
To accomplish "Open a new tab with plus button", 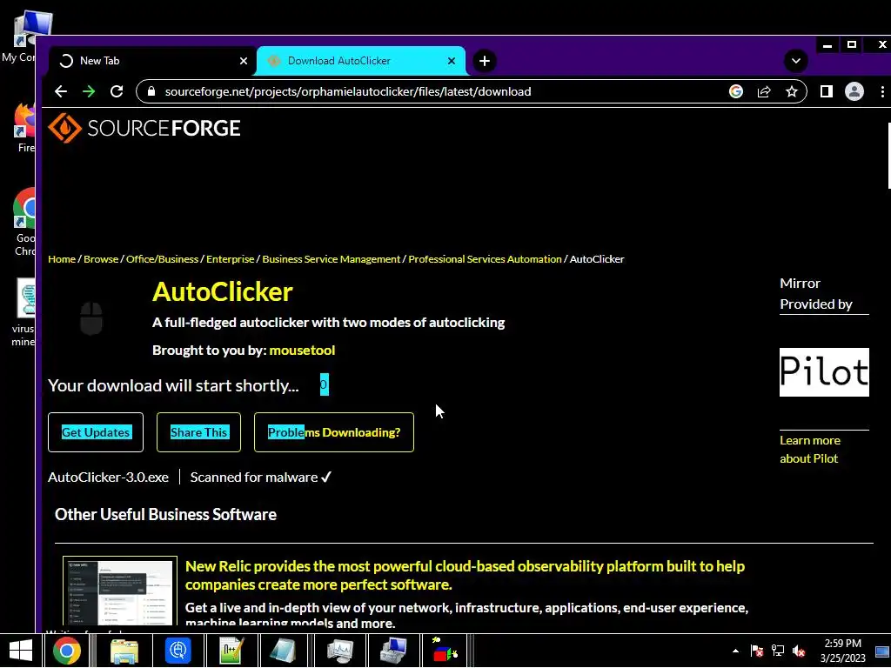I will tap(484, 61).
